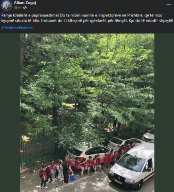Click the globe public audience icon

[x=25, y=8]
